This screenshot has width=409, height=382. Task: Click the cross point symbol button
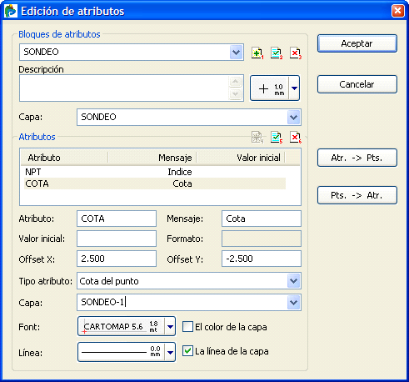coord(269,88)
